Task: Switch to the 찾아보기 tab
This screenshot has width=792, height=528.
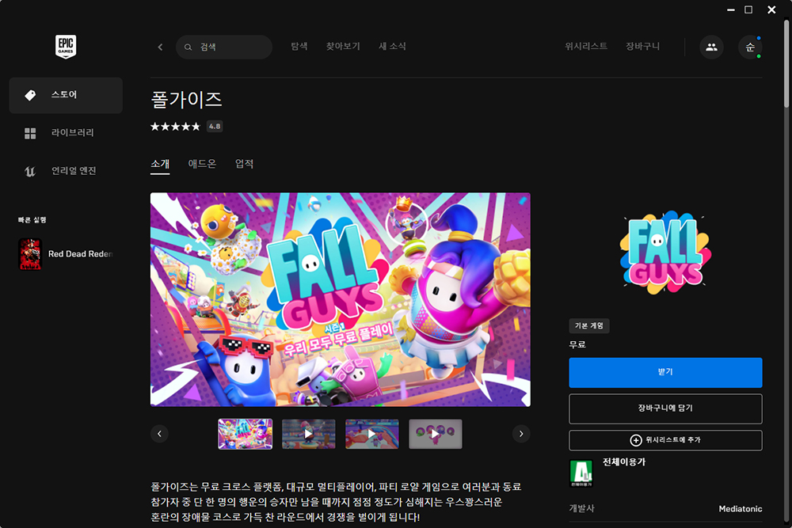Action: pos(343,47)
